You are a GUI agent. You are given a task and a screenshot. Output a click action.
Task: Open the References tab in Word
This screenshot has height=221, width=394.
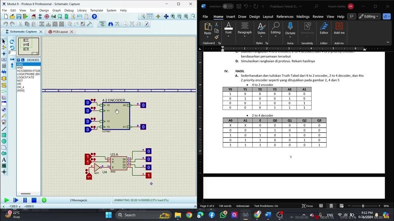285,17
